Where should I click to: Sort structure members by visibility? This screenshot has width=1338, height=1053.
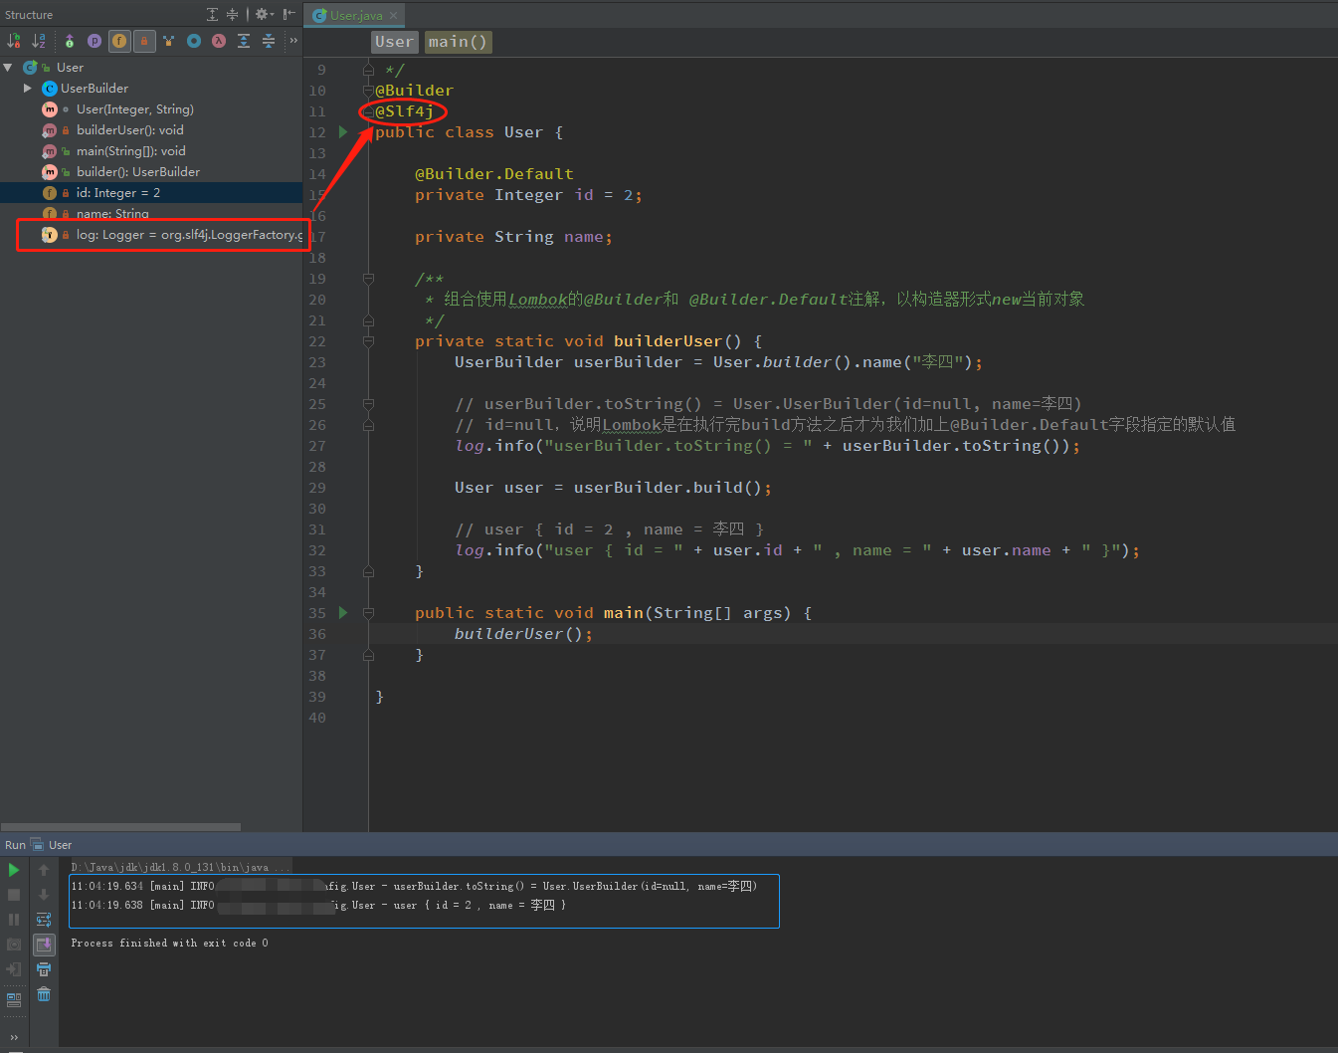pyautogui.click(x=14, y=41)
